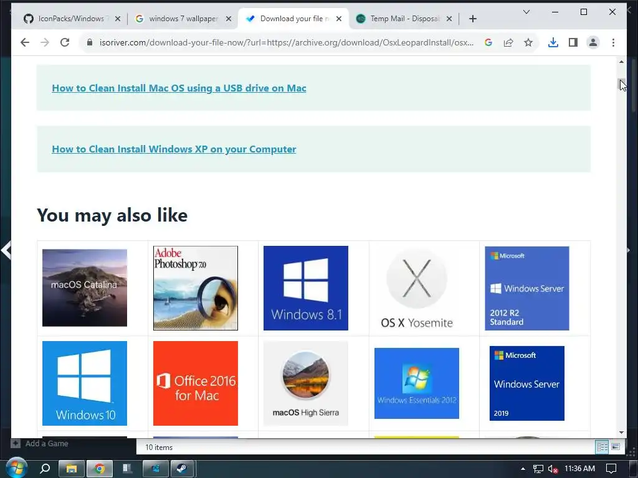This screenshot has height=478, width=638.
Task: Bookmark this page with the star icon
Action: click(528, 42)
